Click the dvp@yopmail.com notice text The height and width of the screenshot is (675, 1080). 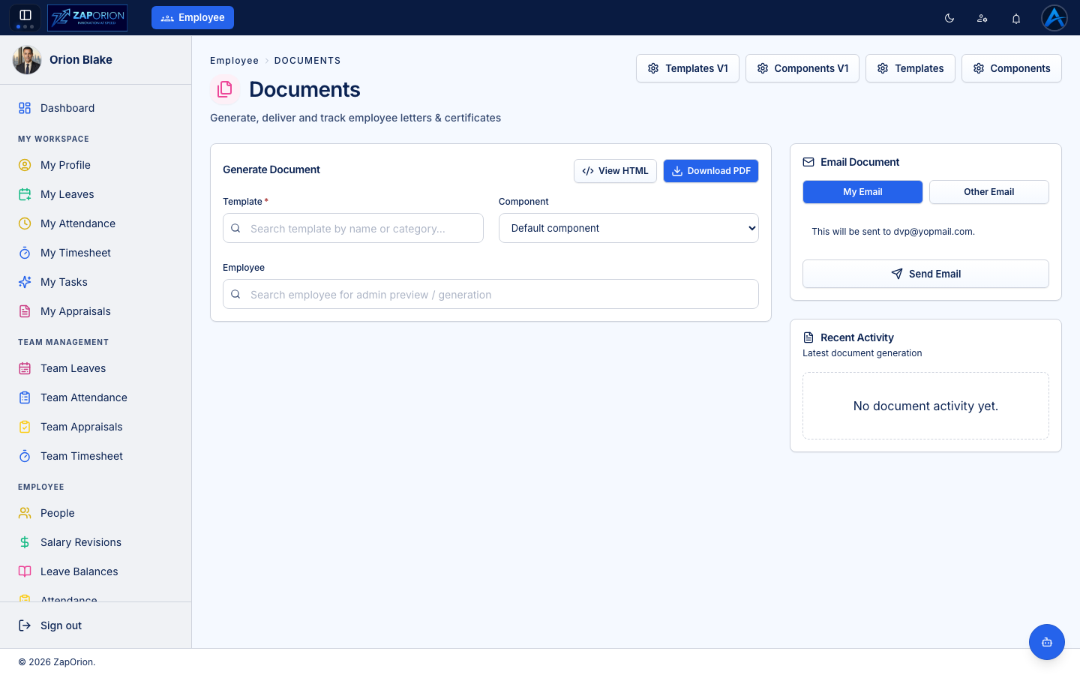[x=893, y=232]
